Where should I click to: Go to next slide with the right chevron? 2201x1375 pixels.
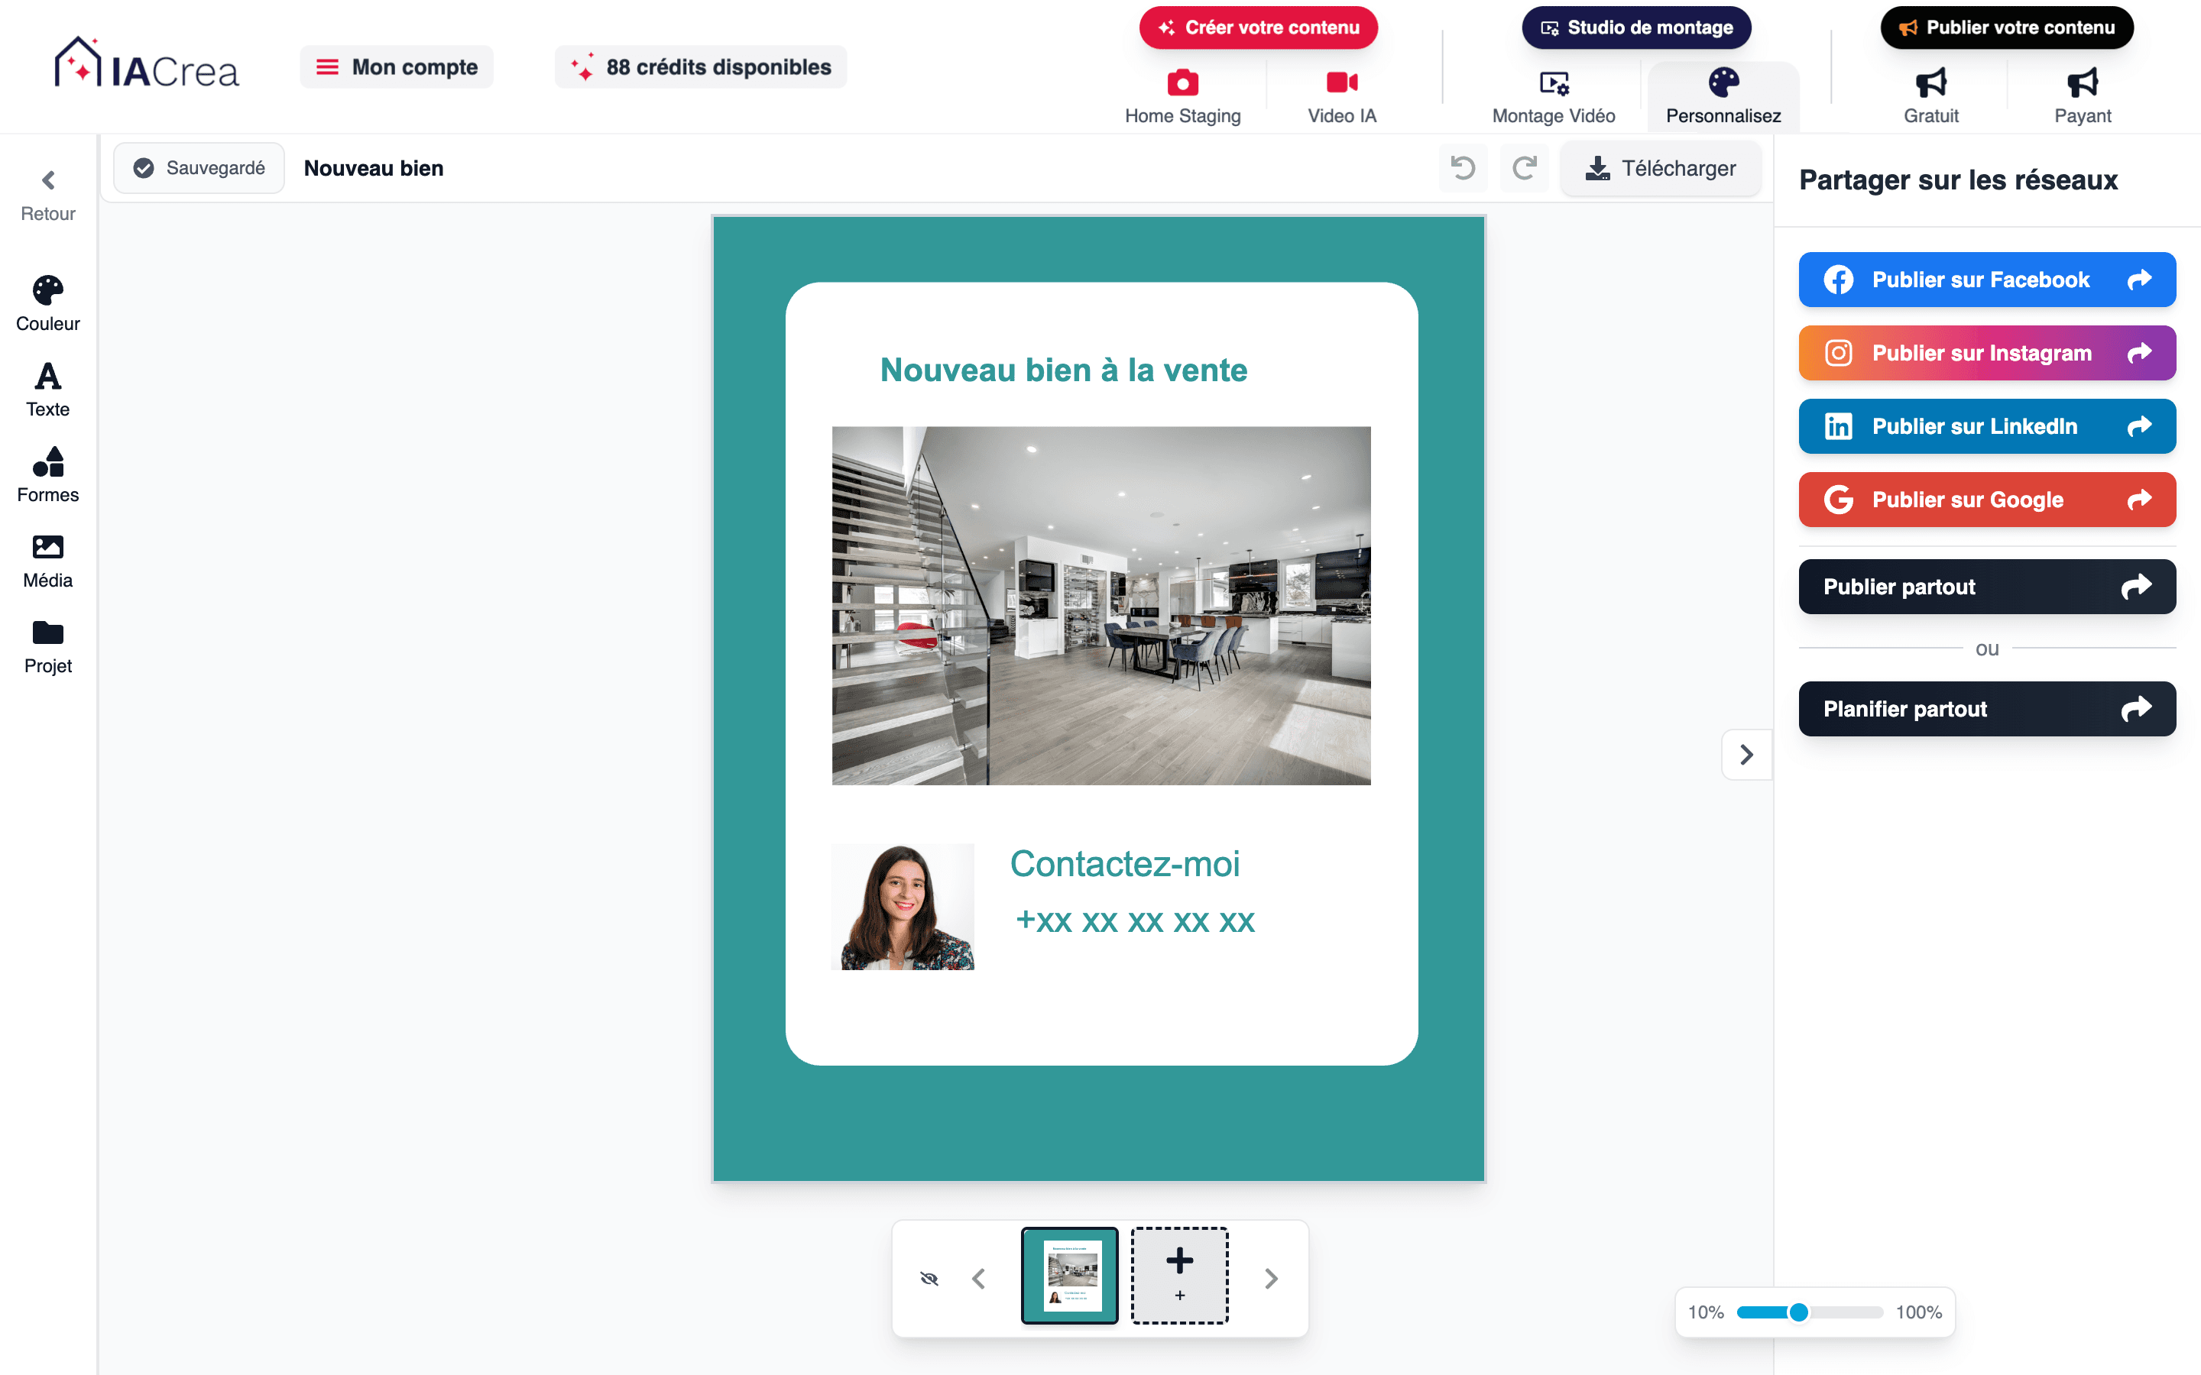click(1271, 1276)
